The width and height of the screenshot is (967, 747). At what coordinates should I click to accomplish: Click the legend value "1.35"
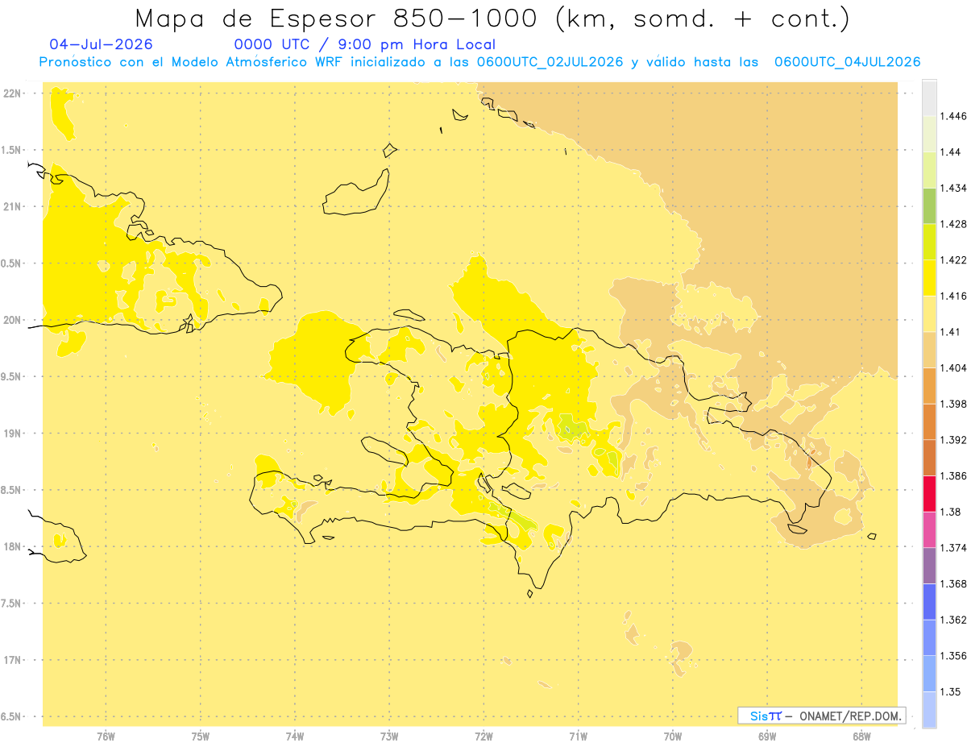tap(951, 691)
